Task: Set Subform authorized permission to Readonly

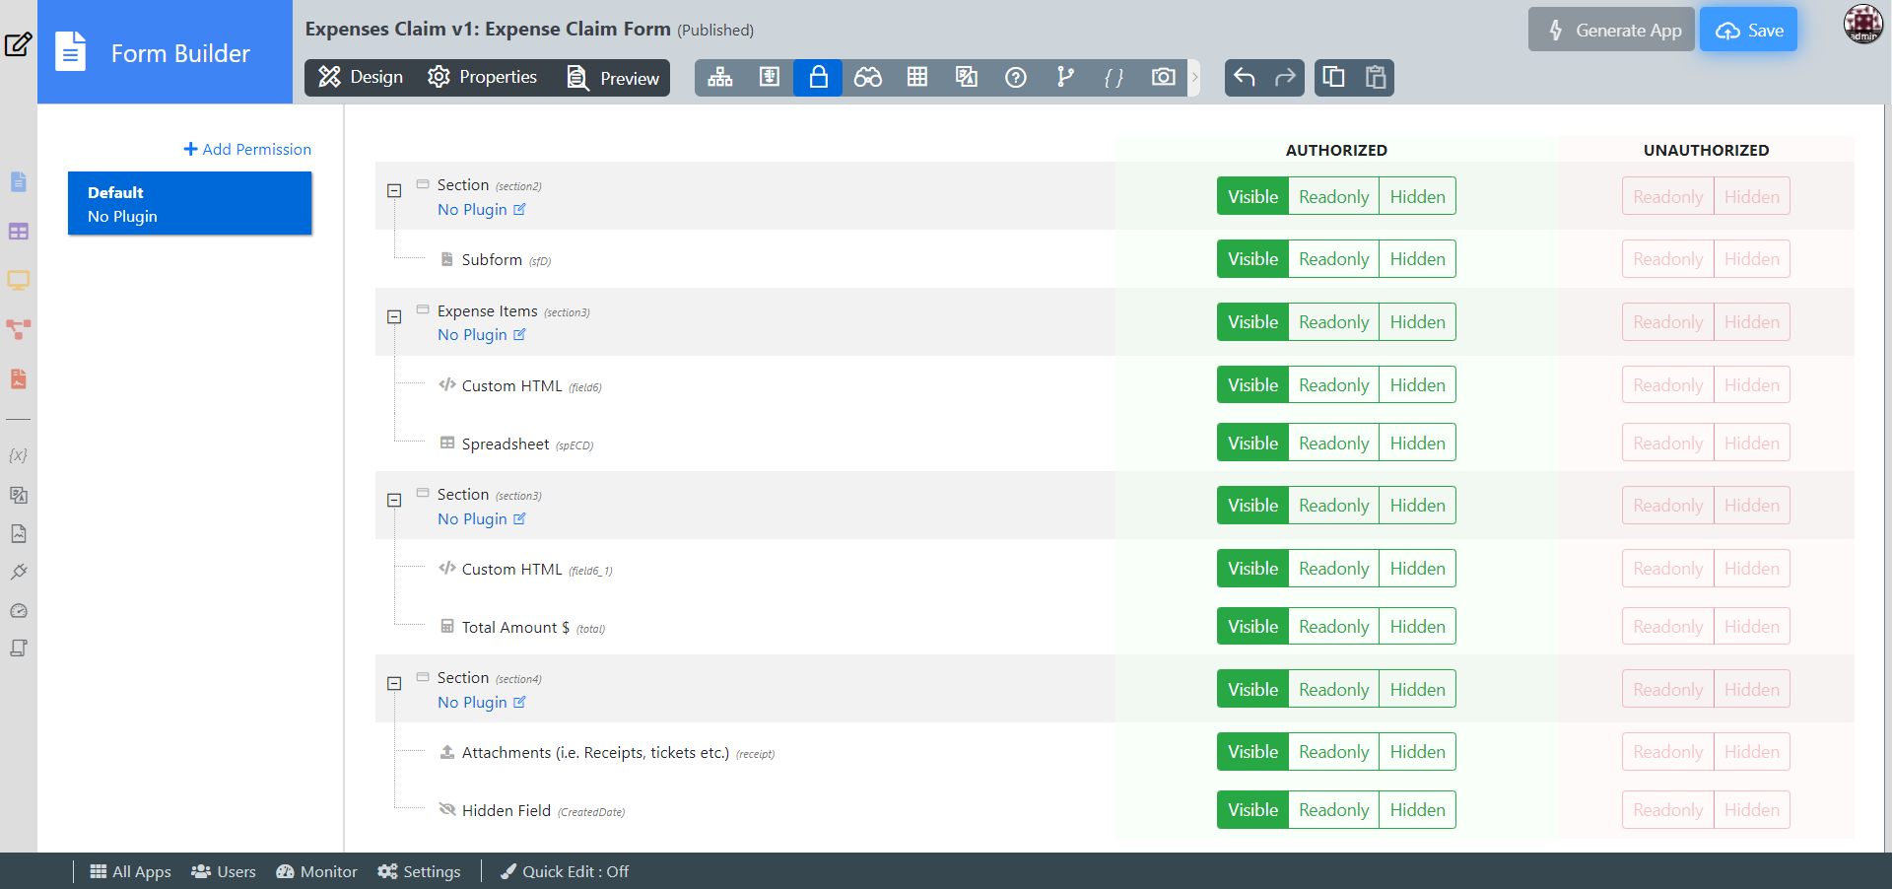Action: 1333,259
